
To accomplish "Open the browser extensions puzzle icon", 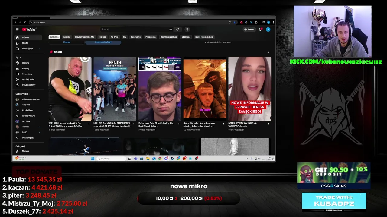I will click(x=256, y=22).
